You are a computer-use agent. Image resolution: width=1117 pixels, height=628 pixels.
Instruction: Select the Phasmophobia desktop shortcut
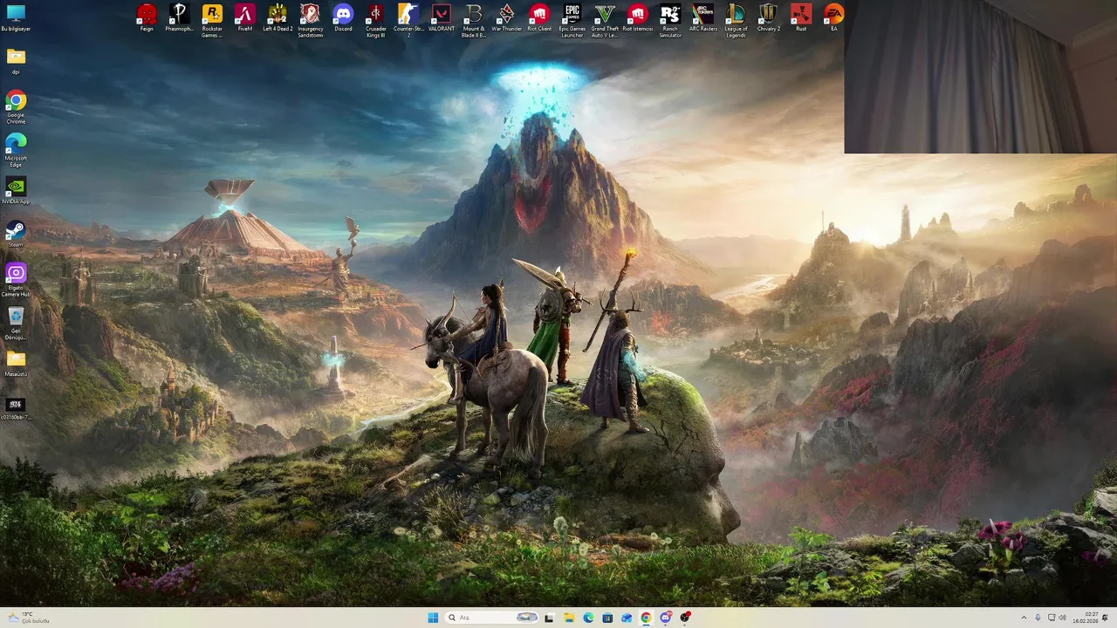pyautogui.click(x=179, y=18)
